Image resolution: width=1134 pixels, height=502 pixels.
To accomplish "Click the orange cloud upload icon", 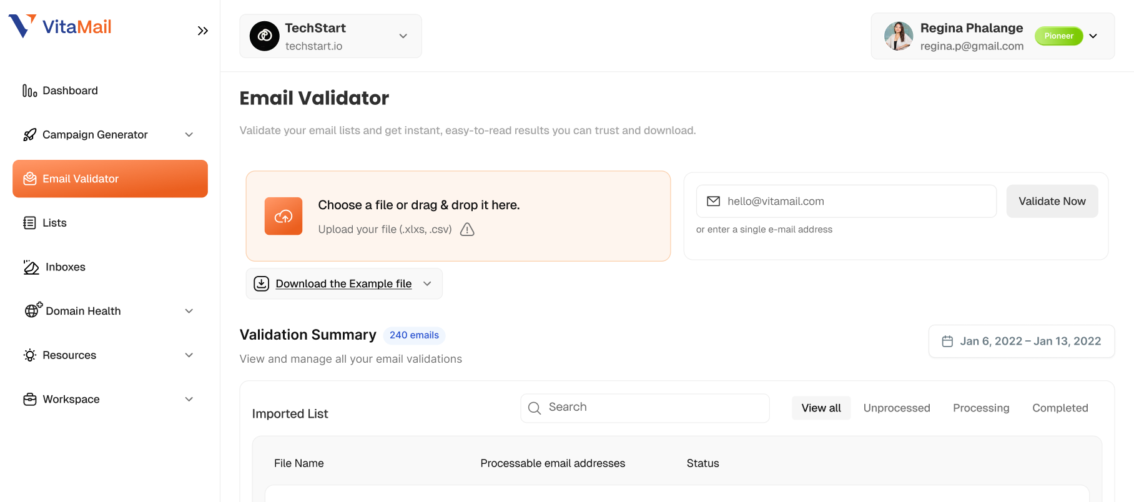I will point(283,216).
